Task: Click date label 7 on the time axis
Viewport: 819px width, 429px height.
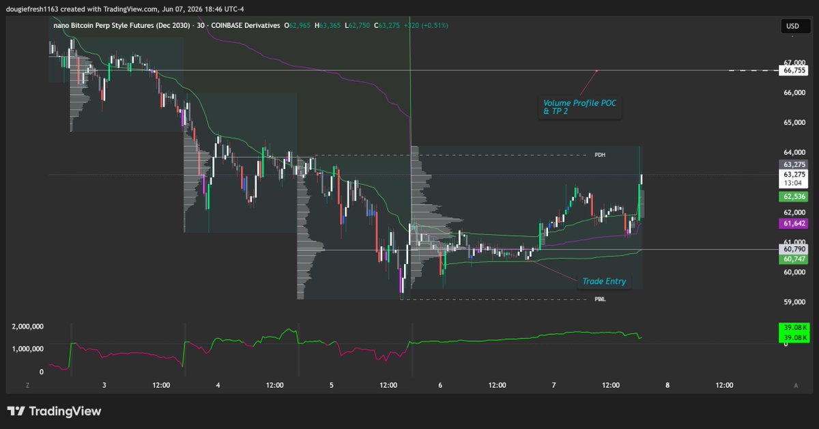Action: tap(554, 385)
